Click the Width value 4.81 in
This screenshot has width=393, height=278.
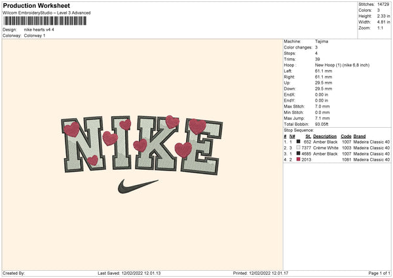tap(383, 22)
